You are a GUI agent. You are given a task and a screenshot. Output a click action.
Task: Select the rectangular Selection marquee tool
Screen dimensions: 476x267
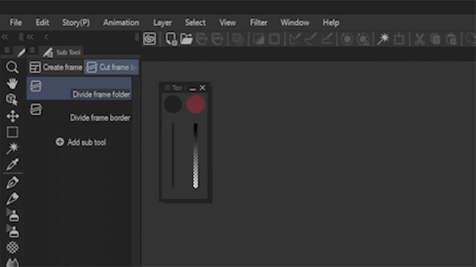tap(12, 132)
